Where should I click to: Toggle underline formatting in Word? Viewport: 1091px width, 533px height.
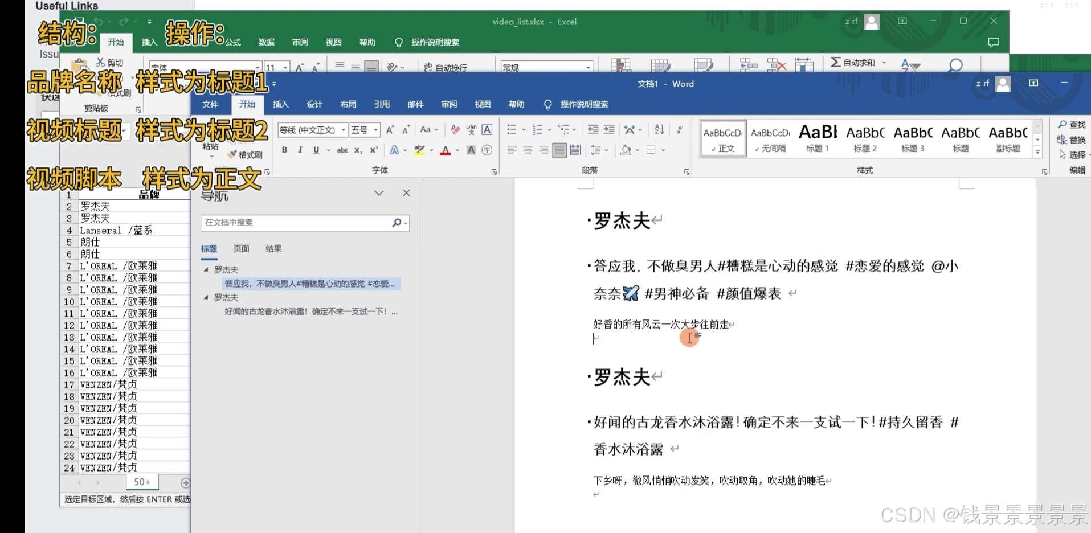tap(316, 150)
